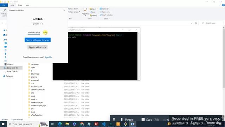This screenshot has width=225, height=127.
Task: Click the Music note icon in sidebar
Action: [6, 57]
